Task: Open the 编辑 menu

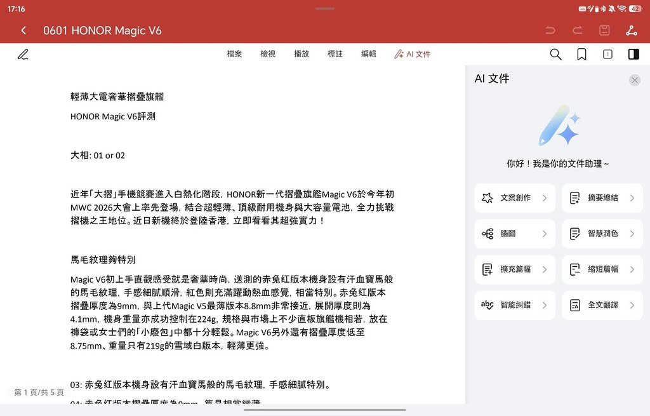Action: coord(369,54)
